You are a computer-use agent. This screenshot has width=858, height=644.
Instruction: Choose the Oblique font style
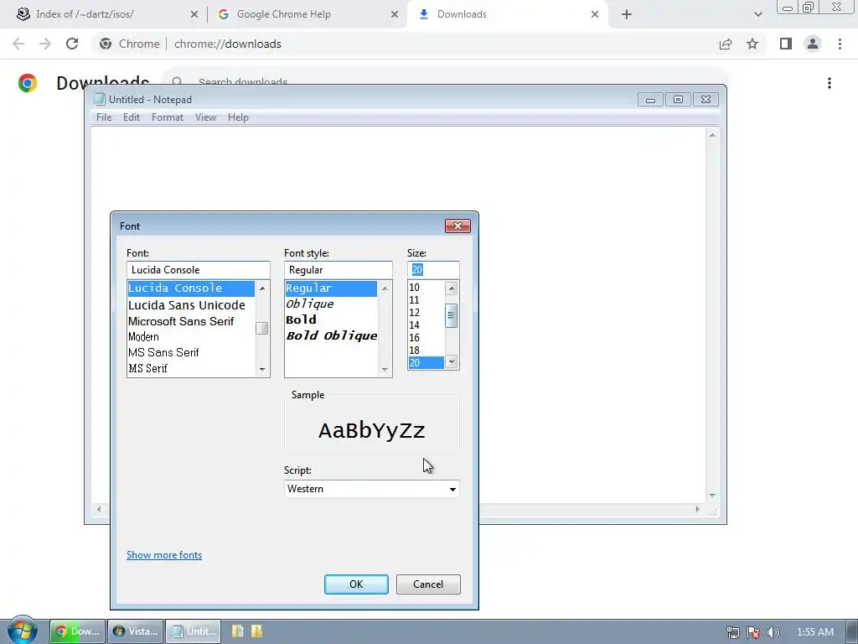point(331,304)
